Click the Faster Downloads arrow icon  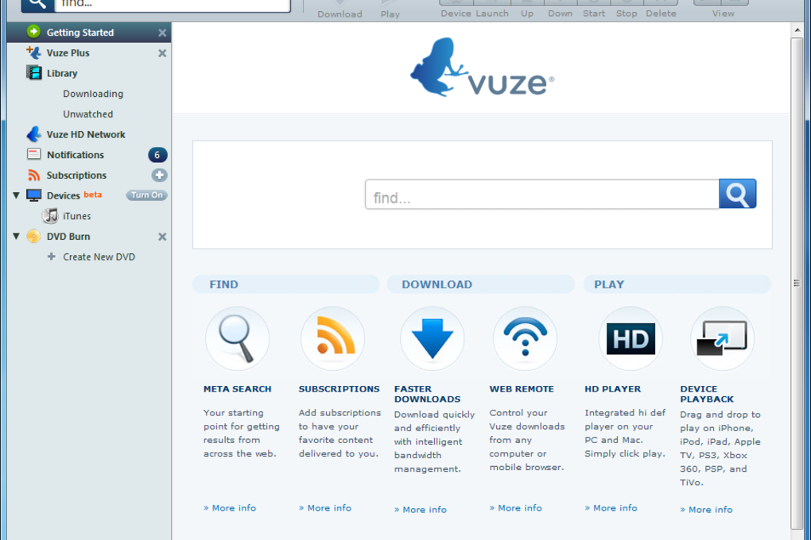point(433,338)
